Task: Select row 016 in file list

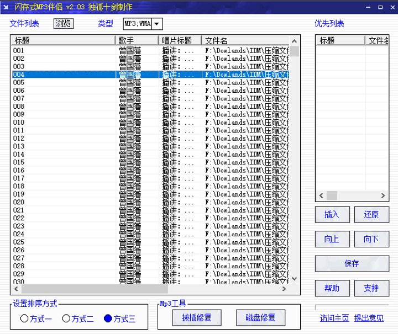Action: (x=150, y=170)
